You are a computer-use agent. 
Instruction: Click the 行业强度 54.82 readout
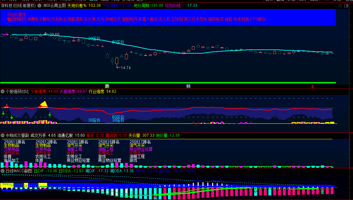102,91
